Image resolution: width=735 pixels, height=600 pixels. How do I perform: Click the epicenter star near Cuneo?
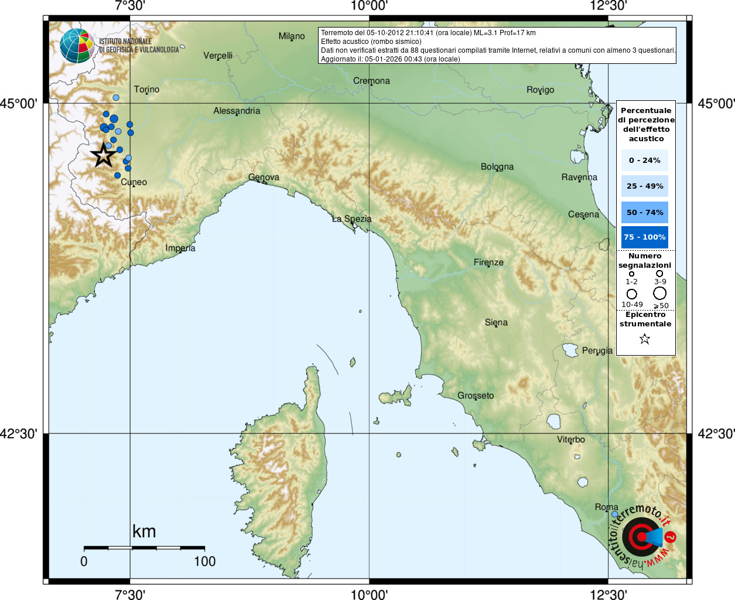click(104, 155)
